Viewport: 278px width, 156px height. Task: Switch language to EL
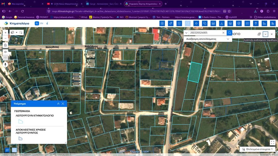click(x=37, y=23)
